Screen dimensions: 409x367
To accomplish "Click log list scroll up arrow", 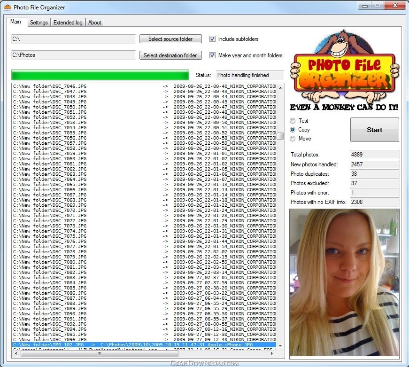I will pos(280,88).
